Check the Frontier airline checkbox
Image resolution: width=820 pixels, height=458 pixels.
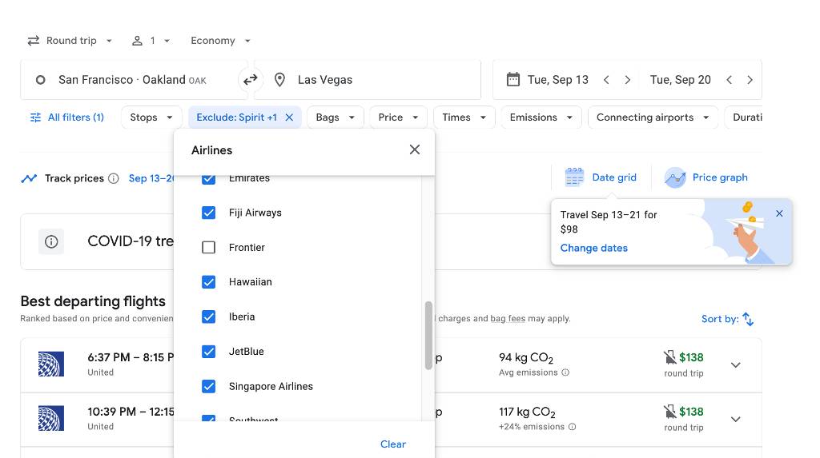click(209, 247)
